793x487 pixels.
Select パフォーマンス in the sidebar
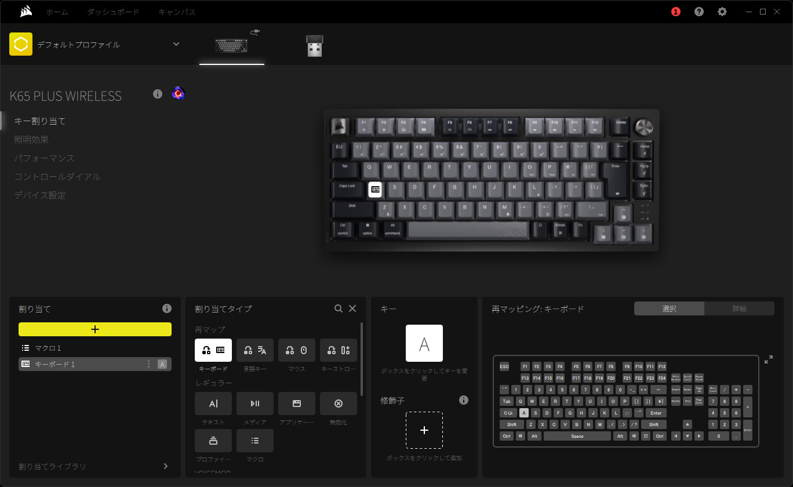[x=44, y=158]
